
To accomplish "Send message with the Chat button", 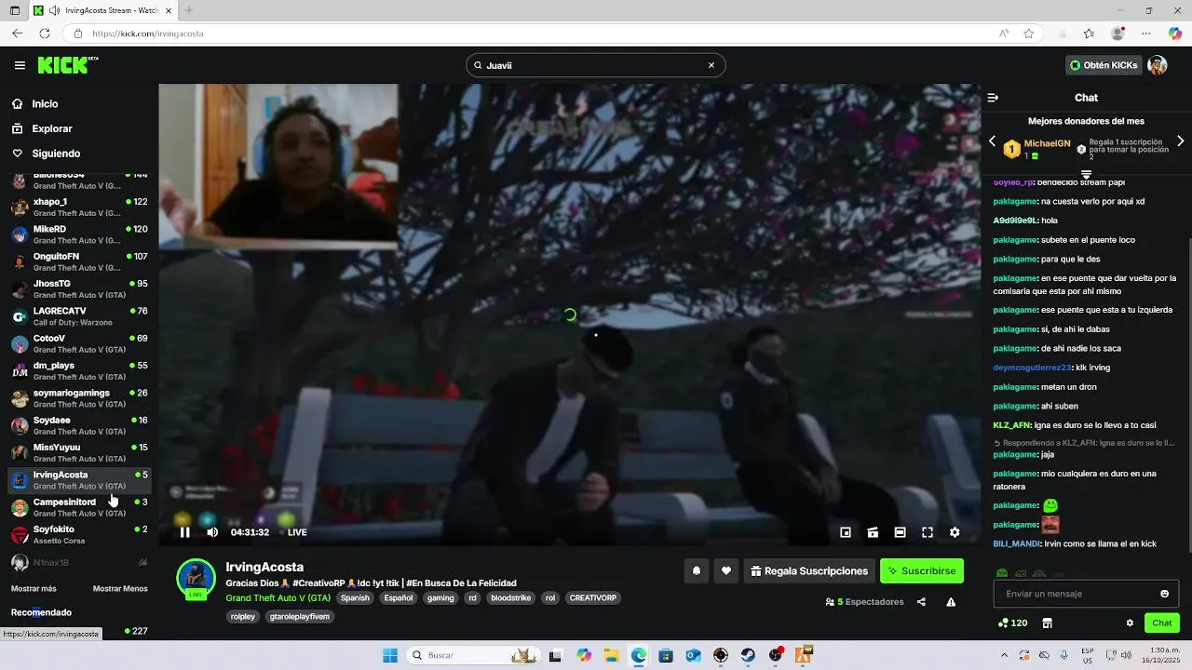I will [x=1162, y=623].
